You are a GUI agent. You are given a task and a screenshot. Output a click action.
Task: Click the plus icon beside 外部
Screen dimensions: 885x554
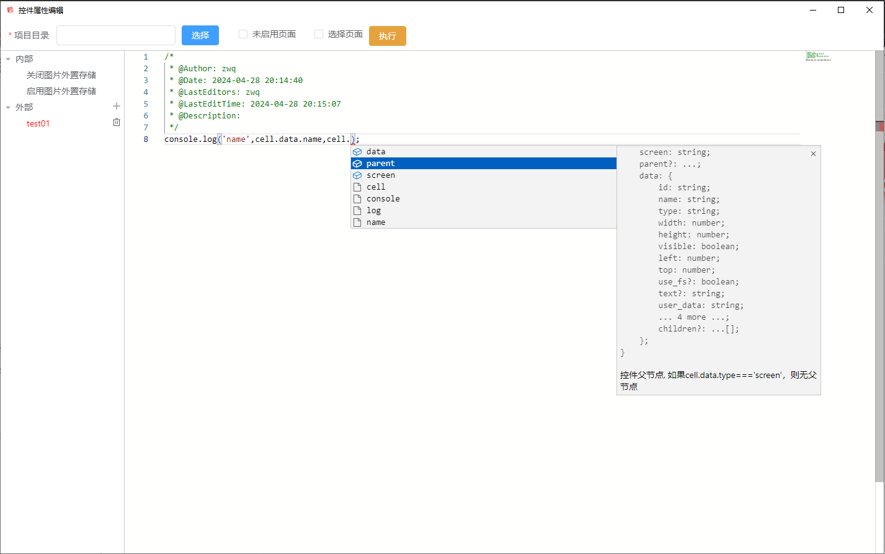point(116,107)
